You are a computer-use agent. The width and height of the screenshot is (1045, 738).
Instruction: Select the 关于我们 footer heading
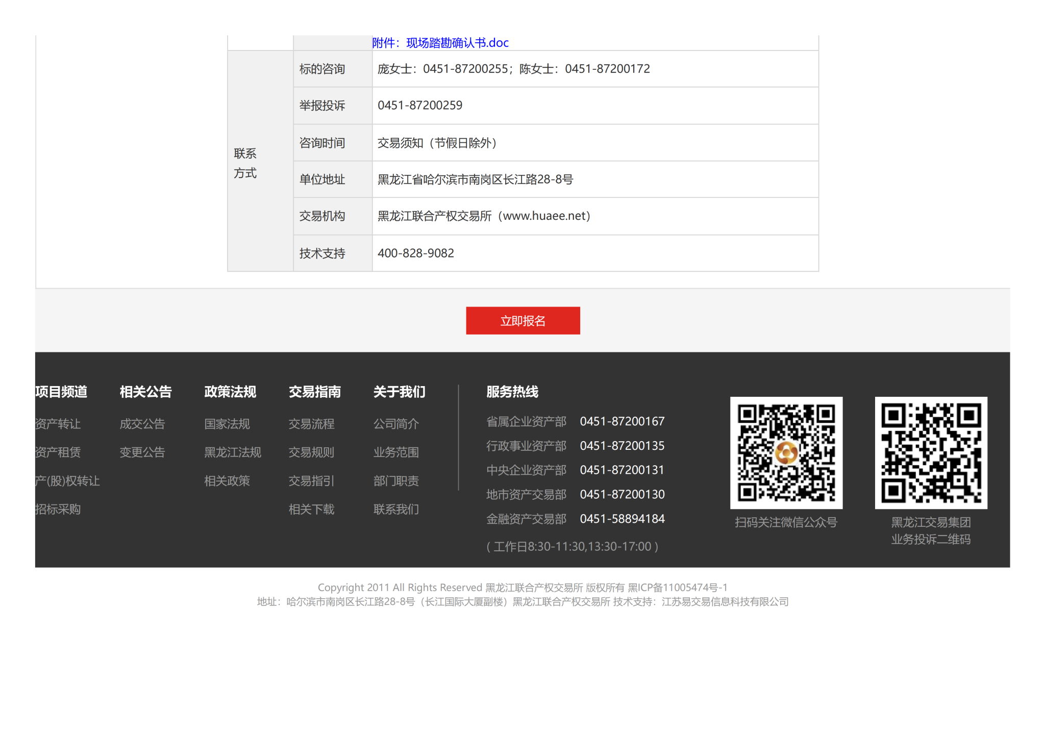point(400,392)
